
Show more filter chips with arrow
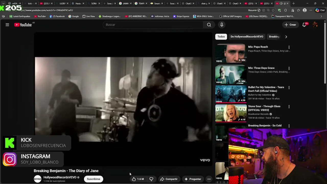[x=286, y=37]
